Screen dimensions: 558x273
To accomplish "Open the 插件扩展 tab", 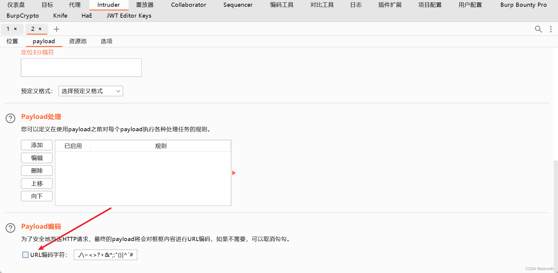I will click(x=390, y=5).
